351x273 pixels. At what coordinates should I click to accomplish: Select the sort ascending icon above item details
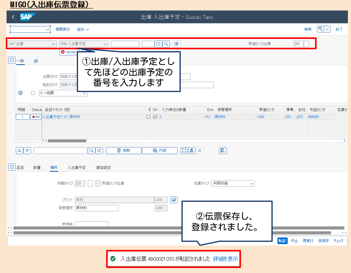19,150
